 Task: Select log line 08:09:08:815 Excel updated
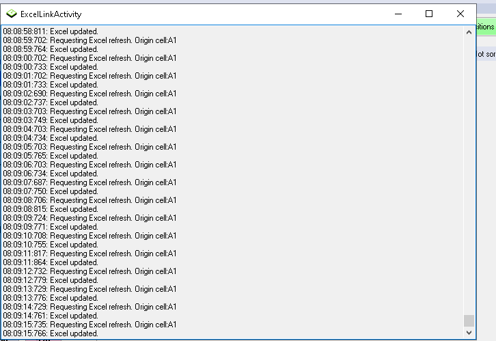click(x=51, y=209)
